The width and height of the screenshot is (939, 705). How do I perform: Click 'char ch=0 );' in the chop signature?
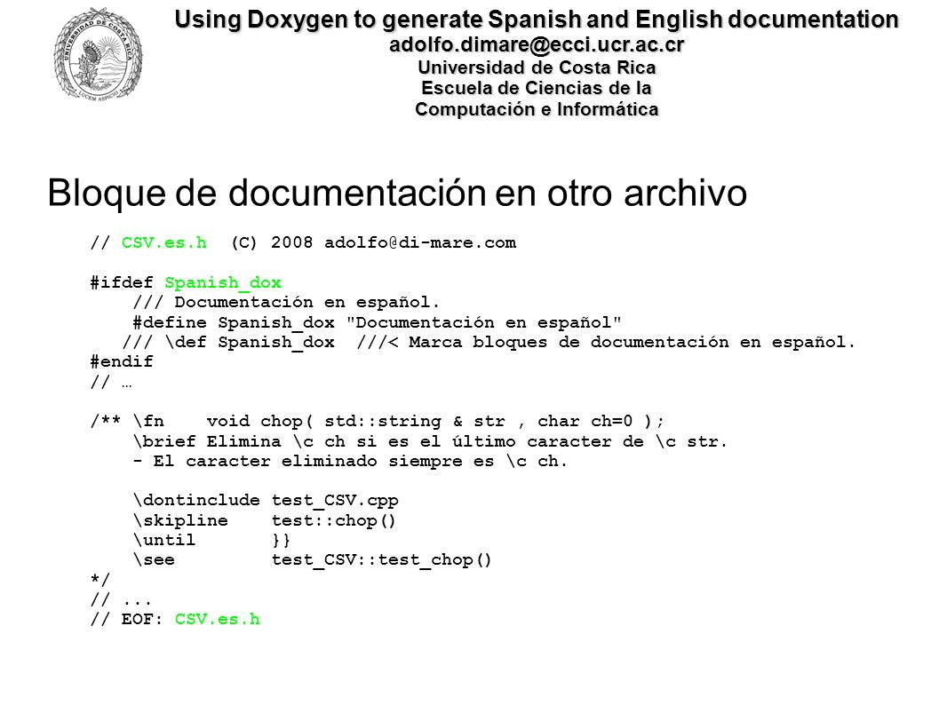601,422
